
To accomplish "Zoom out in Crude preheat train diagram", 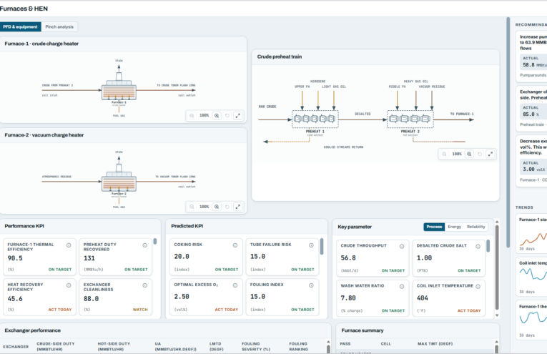I will (x=444, y=154).
